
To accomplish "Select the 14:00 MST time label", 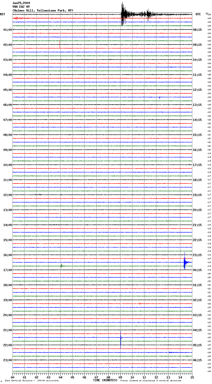I will 8,225.
